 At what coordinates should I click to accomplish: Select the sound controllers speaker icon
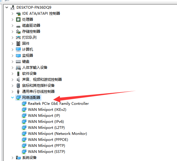click(18, 80)
